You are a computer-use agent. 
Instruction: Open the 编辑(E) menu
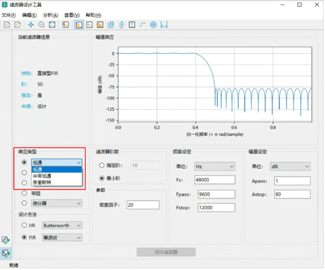29,15
